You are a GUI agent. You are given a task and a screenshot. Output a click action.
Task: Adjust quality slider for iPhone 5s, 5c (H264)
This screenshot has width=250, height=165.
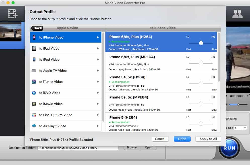201,83
